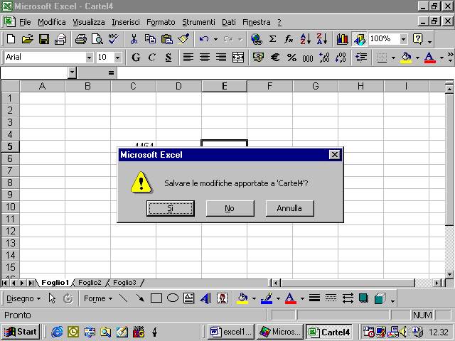
Task: Select the Oval drawing tool
Action: 173,298
